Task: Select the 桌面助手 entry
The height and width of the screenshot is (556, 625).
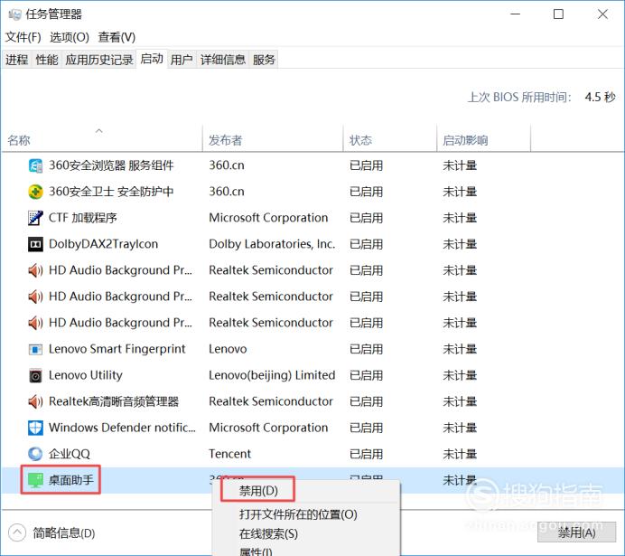Action: (x=71, y=480)
